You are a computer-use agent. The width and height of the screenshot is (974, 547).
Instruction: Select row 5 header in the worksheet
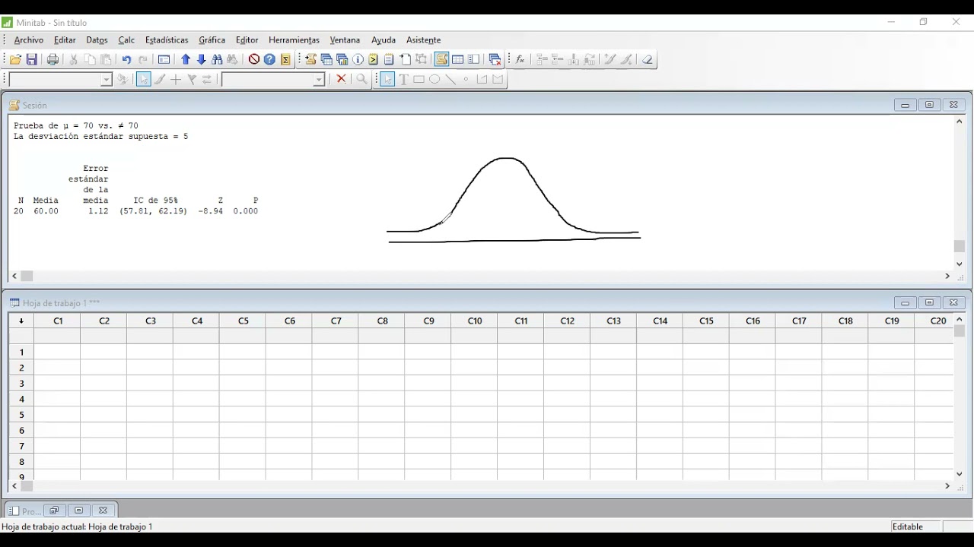[x=21, y=415]
